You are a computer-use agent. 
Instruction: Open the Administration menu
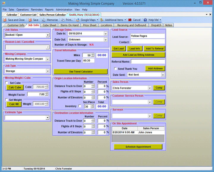(64, 10)
